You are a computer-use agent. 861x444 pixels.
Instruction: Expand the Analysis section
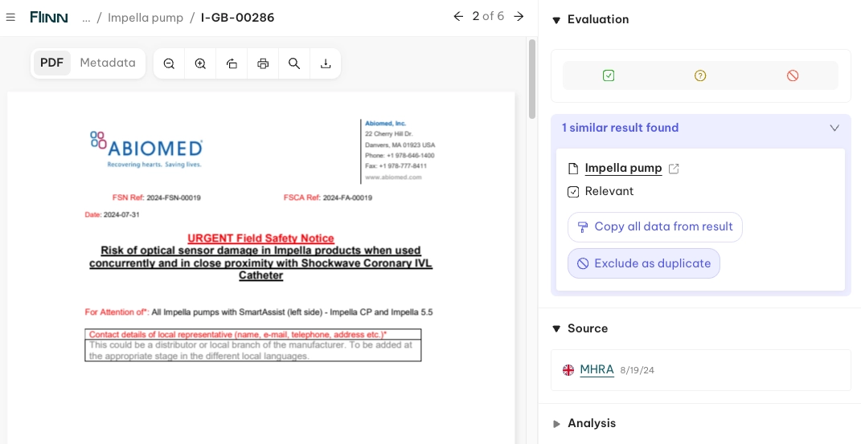556,424
